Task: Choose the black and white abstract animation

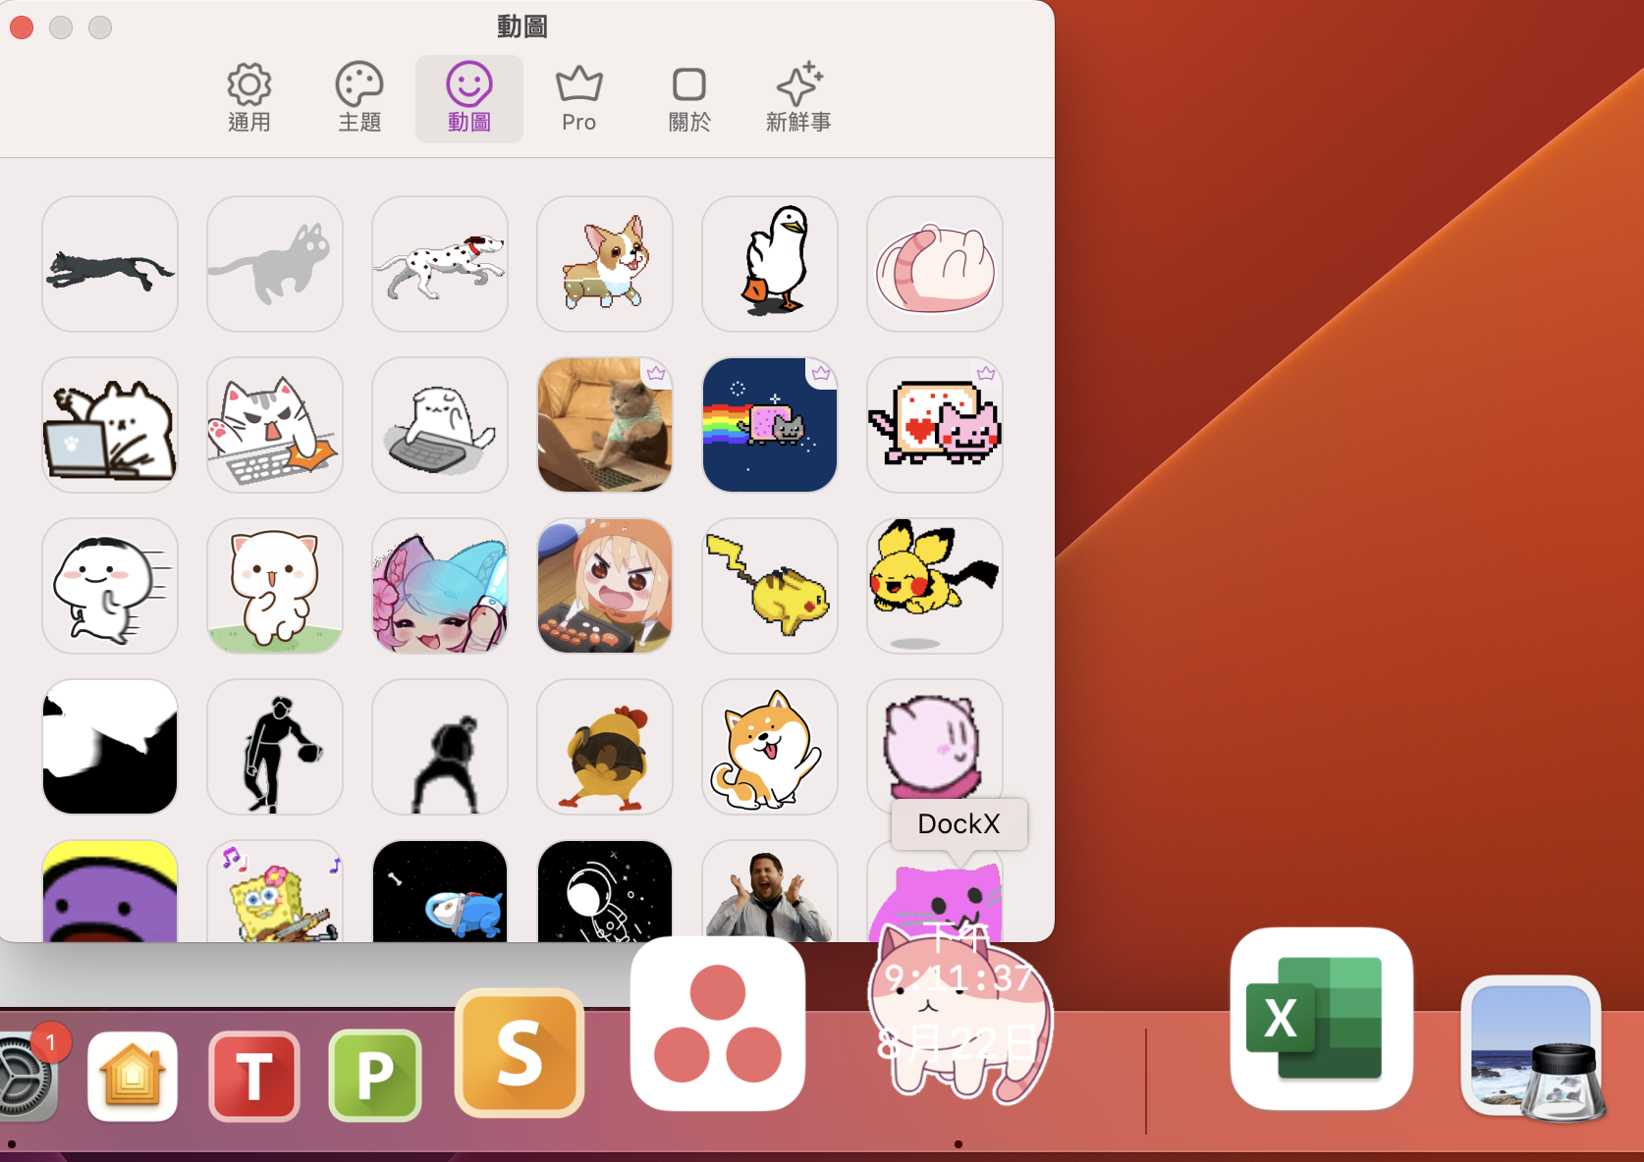Action: click(110, 747)
